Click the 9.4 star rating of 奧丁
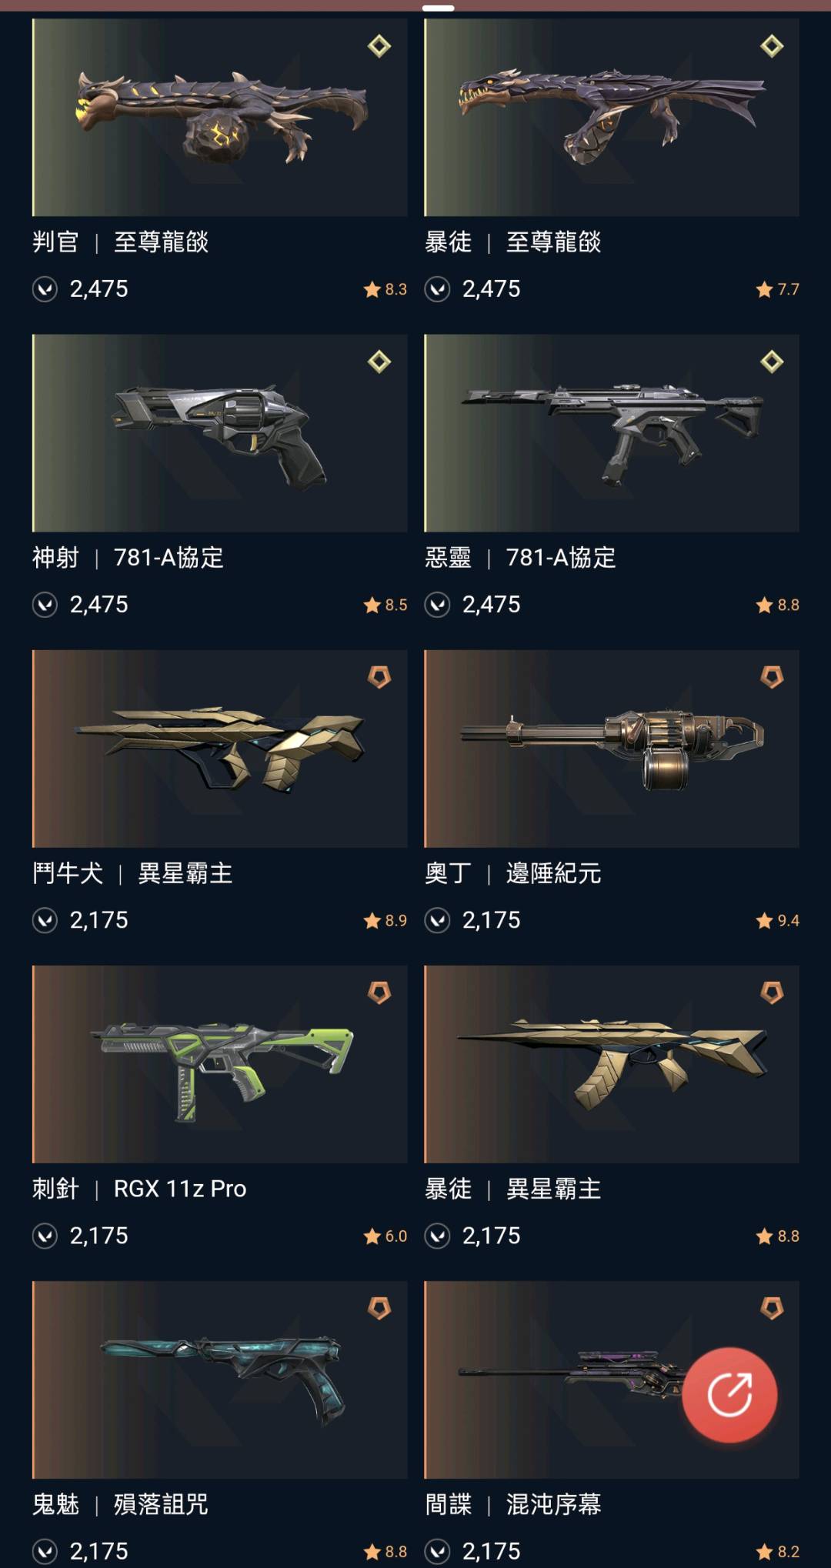The width and height of the screenshot is (831, 1568). point(777,920)
